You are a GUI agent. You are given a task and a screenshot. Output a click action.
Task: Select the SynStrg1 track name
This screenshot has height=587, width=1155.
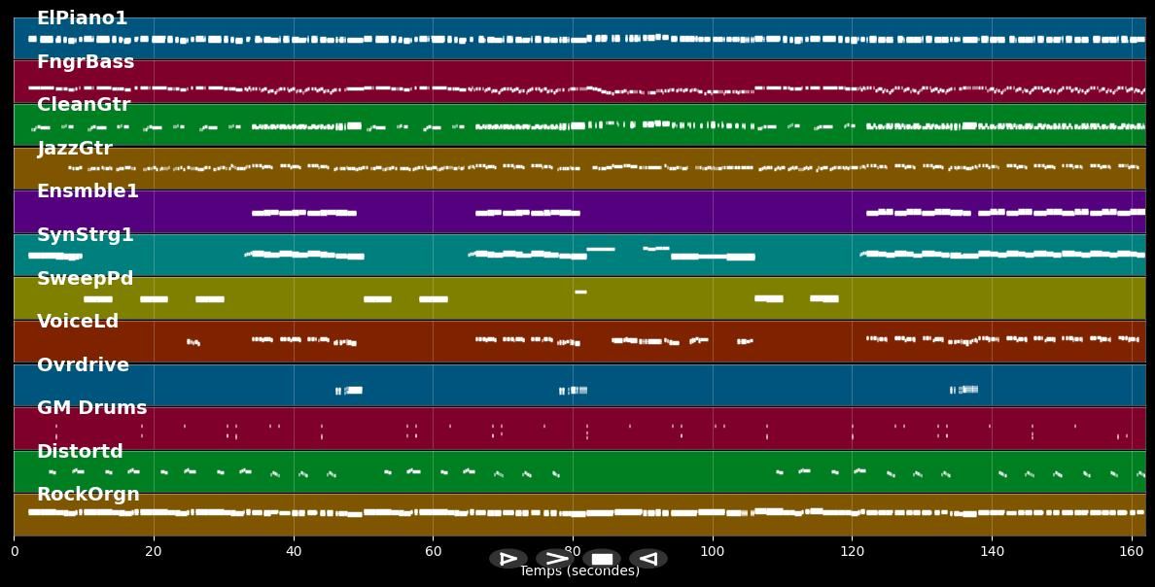pyautogui.click(x=86, y=235)
